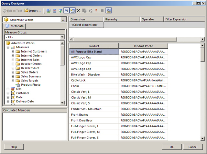
Task: Select the Product Photo measure label
Action: (x=31, y=85)
